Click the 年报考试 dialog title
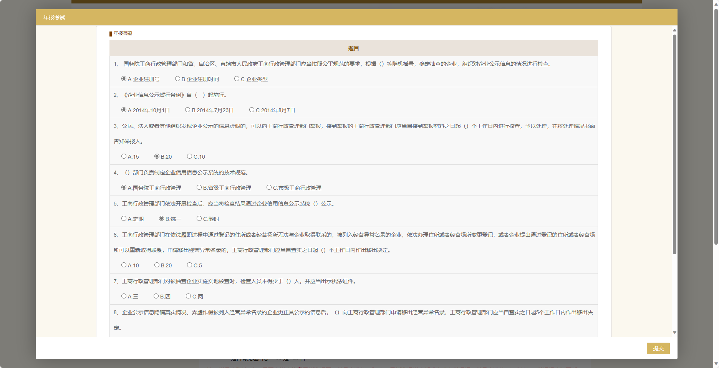This screenshot has width=719, height=368. [54, 18]
